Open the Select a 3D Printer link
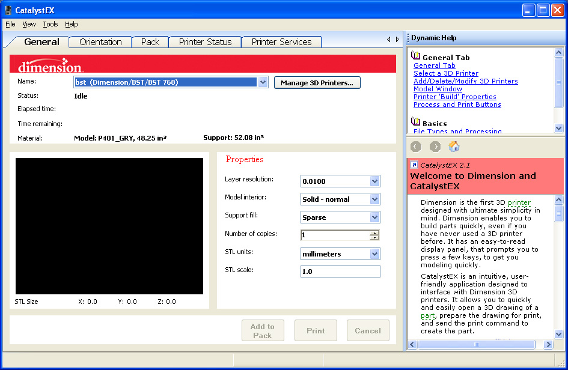Viewport: 568px width, 370px height. [x=446, y=73]
